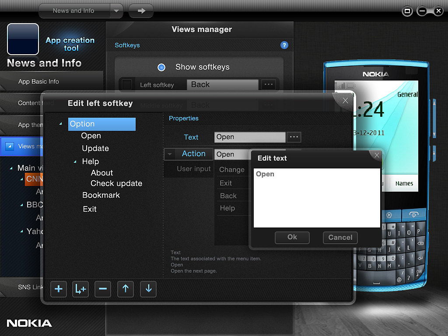Open Content feed section
The height and width of the screenshot is (336, 448).
[22, 103]
